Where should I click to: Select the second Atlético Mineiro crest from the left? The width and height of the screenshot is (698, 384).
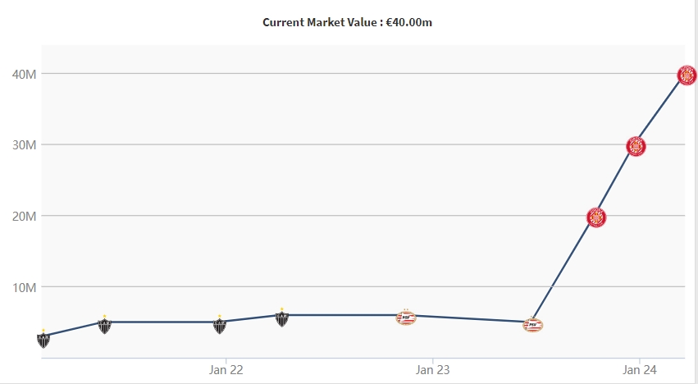pos(105,324)
